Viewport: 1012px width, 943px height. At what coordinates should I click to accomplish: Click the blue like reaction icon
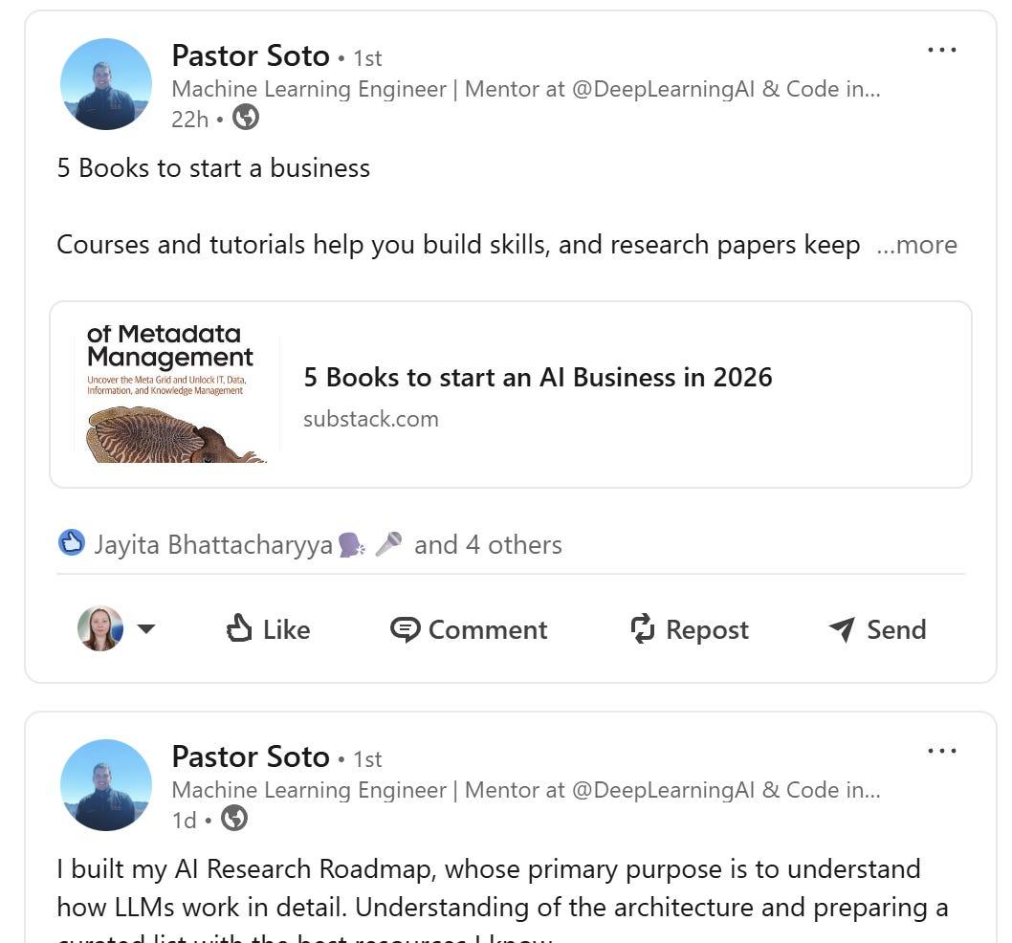72,543
